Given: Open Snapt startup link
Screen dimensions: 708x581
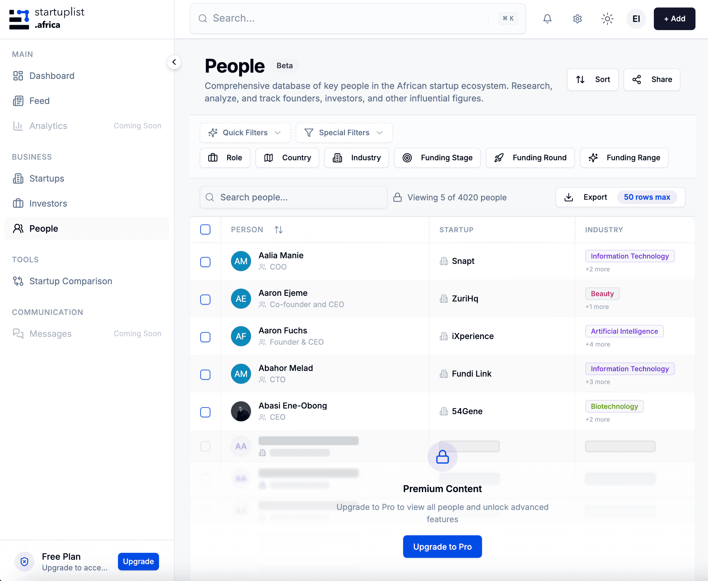Looking at the screenshot, I should 463,261.
